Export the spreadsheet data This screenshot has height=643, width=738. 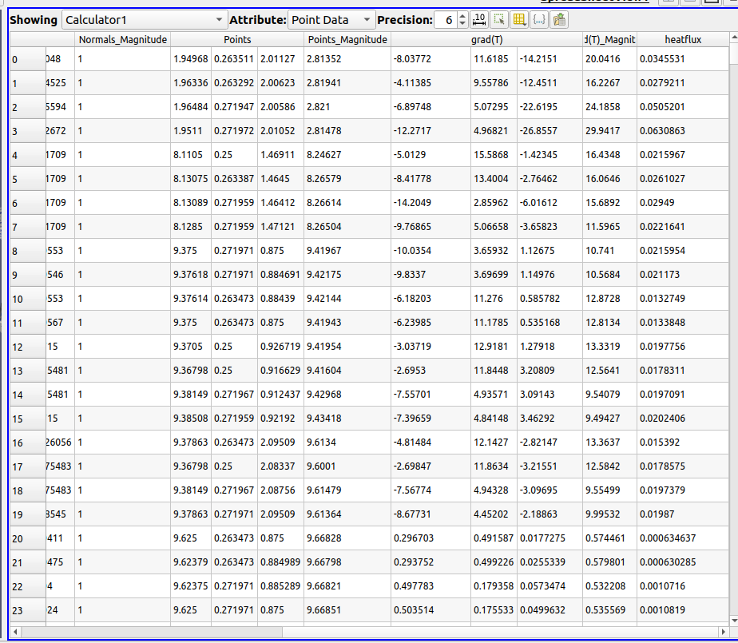559,19
